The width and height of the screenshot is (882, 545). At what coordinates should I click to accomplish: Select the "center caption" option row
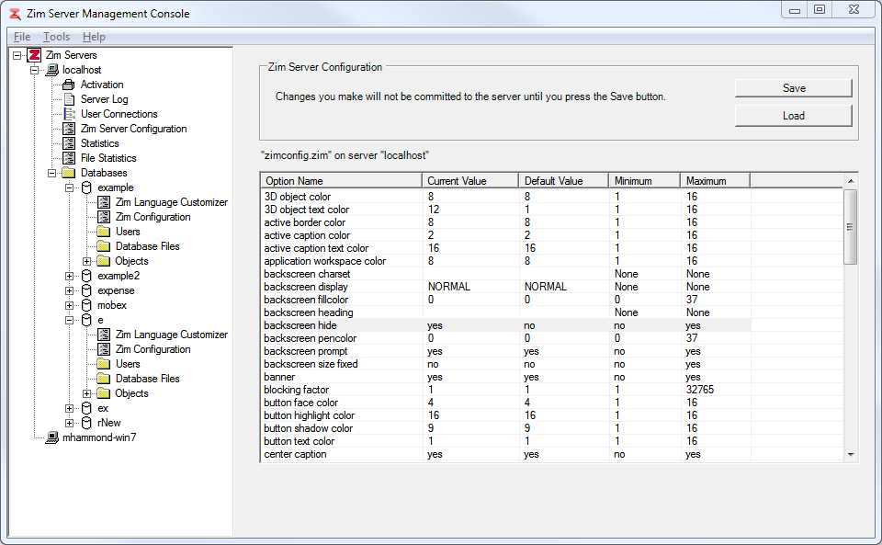tap(506, 454)
